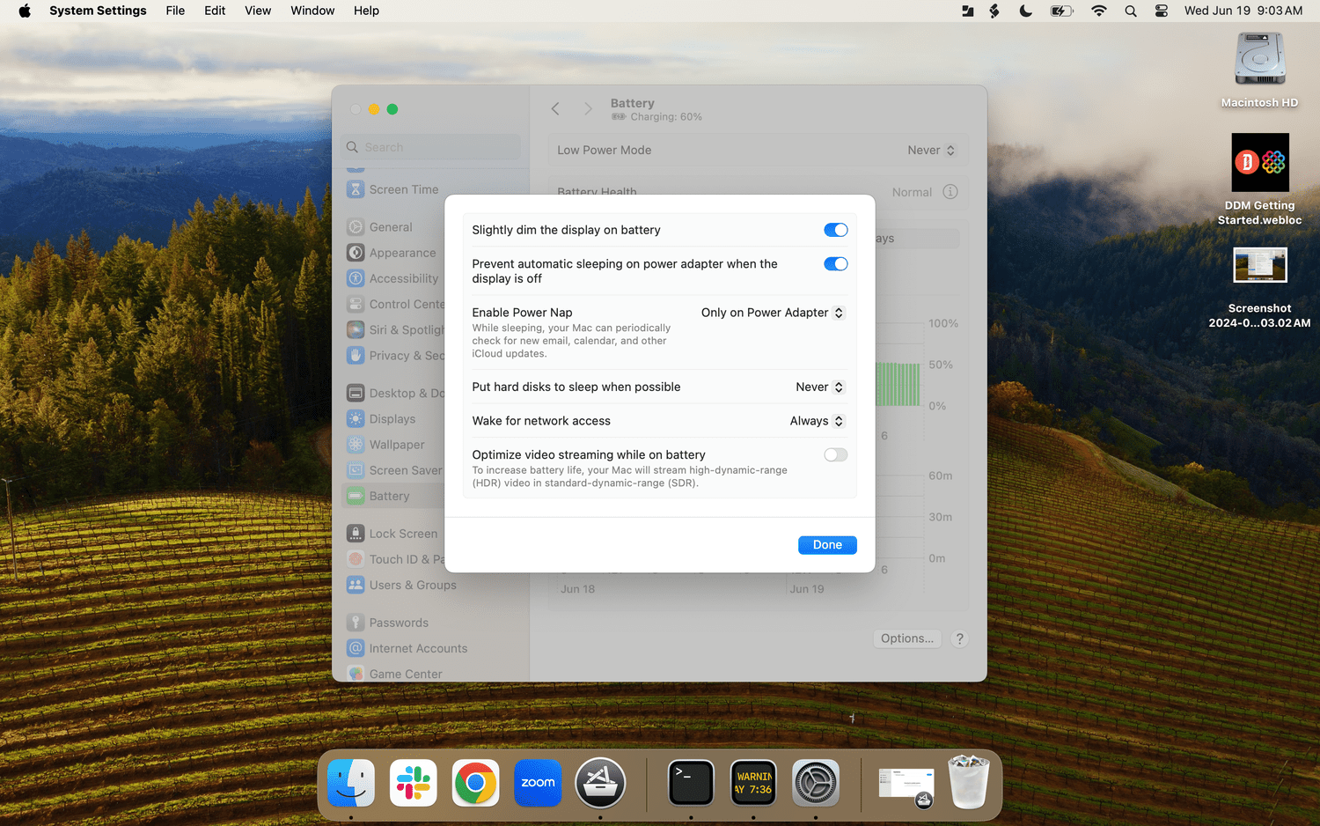Change Wake for network access option
The height and width of the screenshot is (826, 1320).
coord(817,421)
